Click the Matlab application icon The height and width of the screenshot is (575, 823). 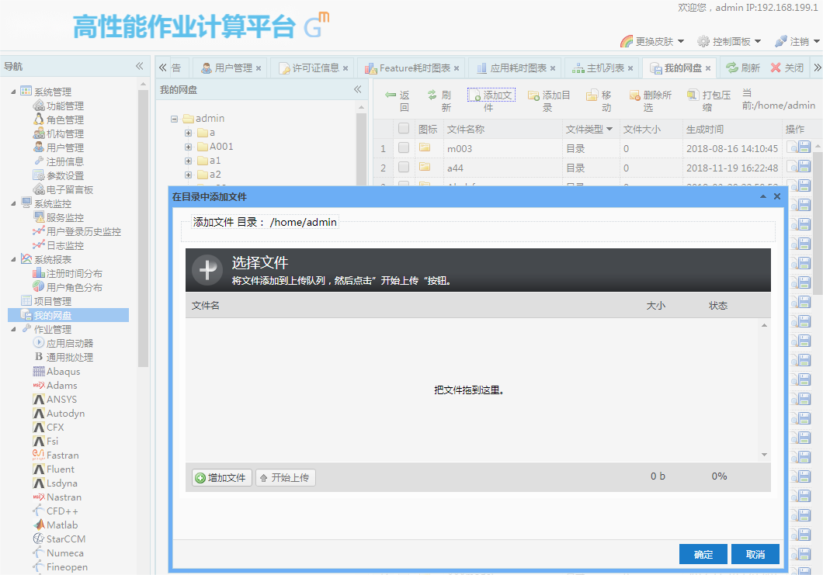(x=39, y=525)
